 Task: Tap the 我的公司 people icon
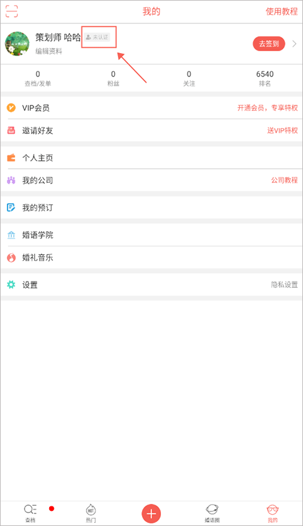[x=11, y=181]
